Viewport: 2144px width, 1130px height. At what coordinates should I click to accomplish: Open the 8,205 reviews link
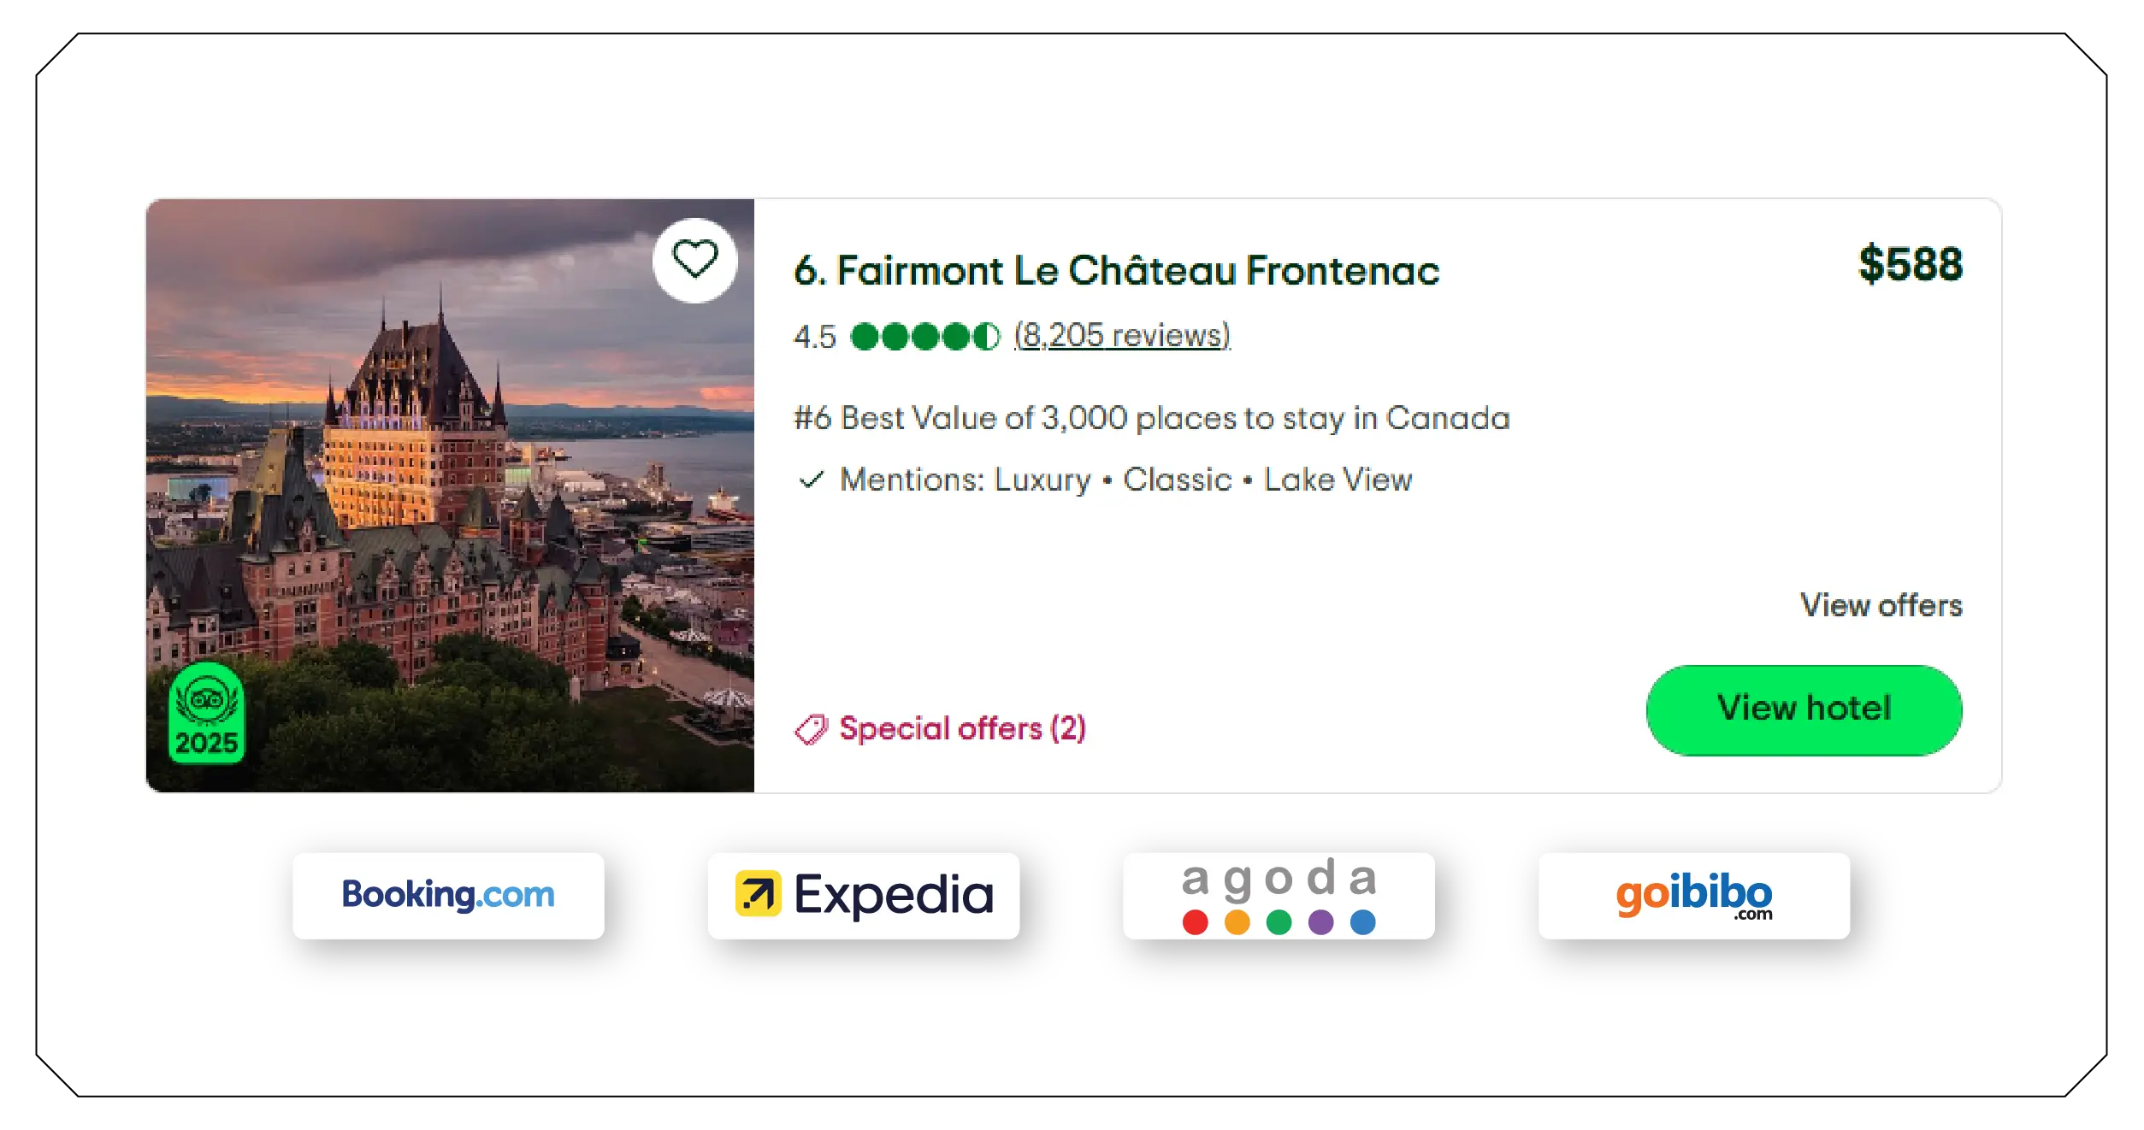pyautogui.click(x=1121, y=336)
